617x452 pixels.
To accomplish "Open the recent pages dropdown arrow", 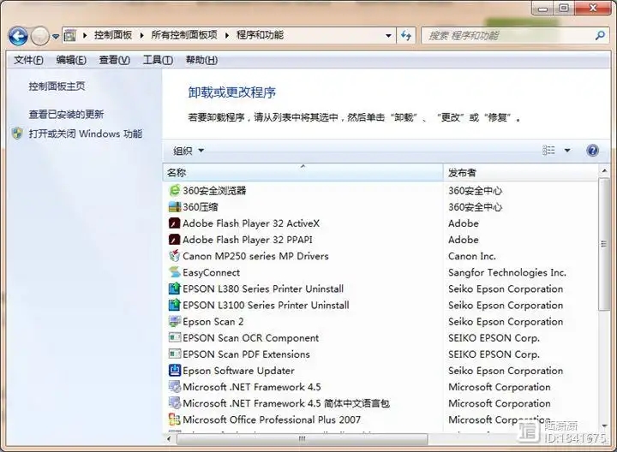I will 56,37.
